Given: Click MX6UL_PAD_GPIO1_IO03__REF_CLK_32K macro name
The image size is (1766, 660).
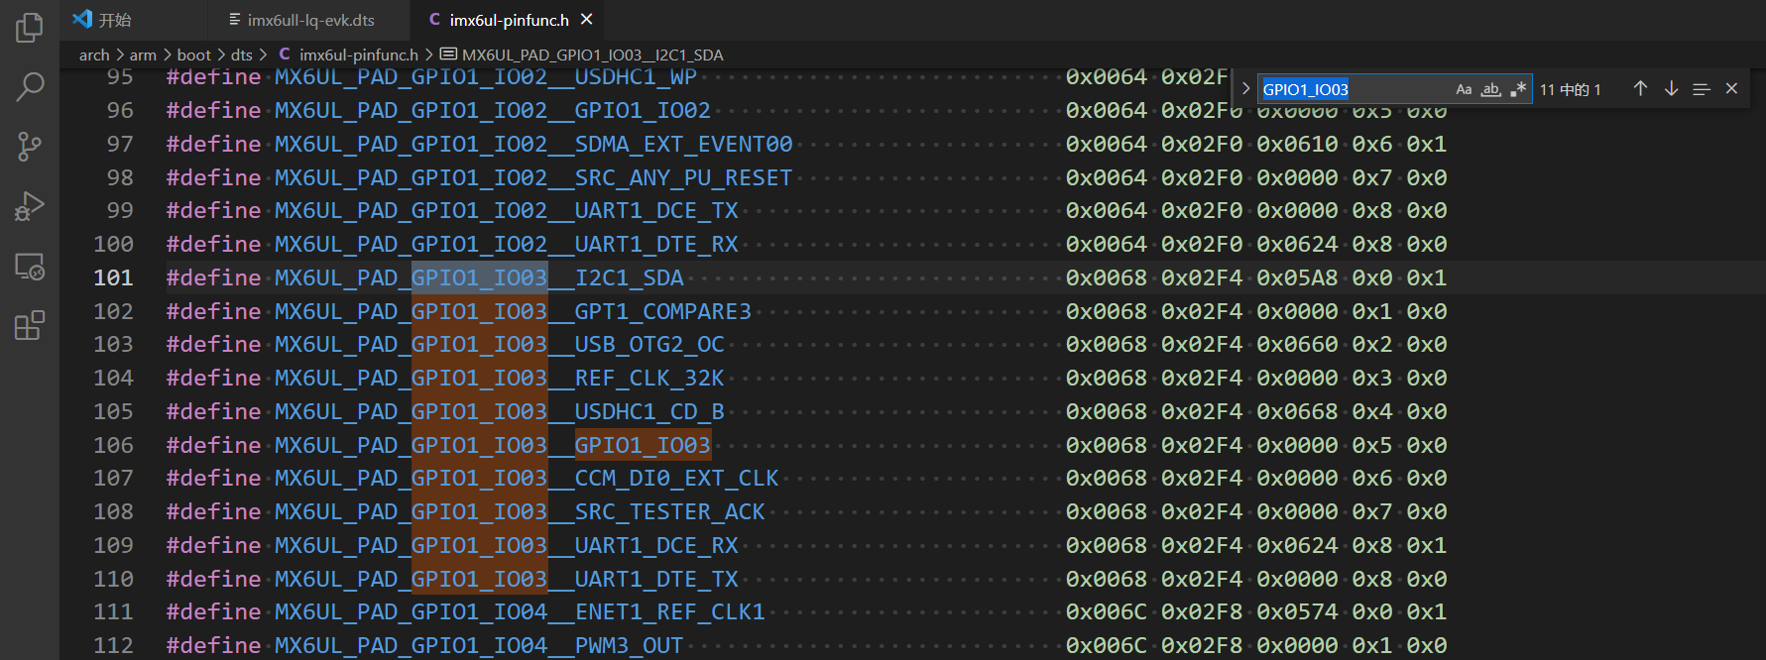Looking at the screenshot, I should pyautogui.click(x=500, y=378).
